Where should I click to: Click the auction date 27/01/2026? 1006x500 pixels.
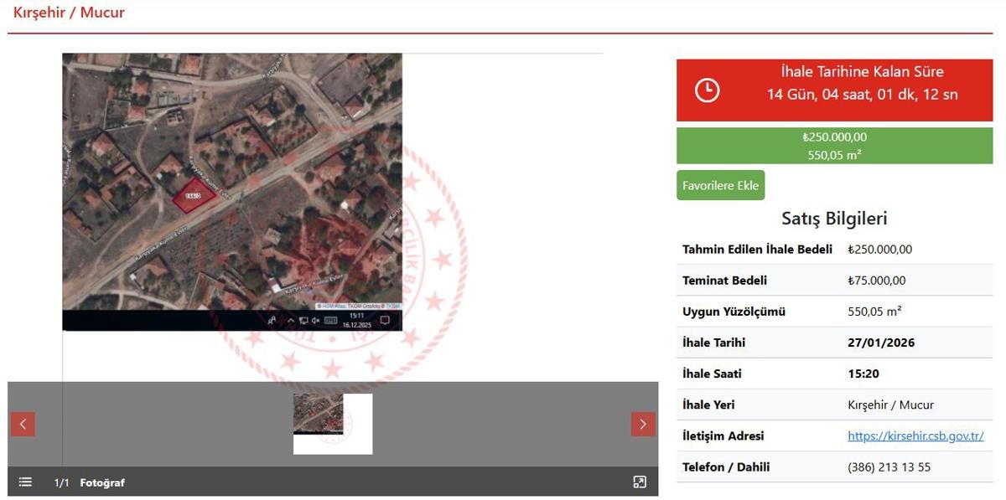pyautogui.click(x=881, y=343)
